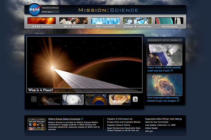
Task: Open the Hubble breakthrough images link
Action: point(163,99)
